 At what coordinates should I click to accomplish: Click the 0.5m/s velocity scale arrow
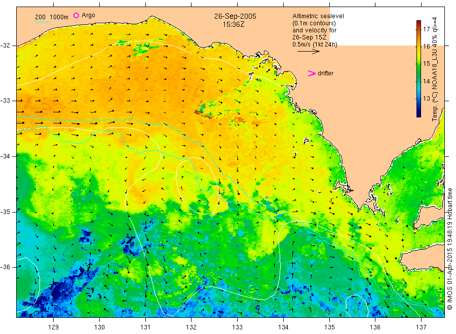coord(308,52)
